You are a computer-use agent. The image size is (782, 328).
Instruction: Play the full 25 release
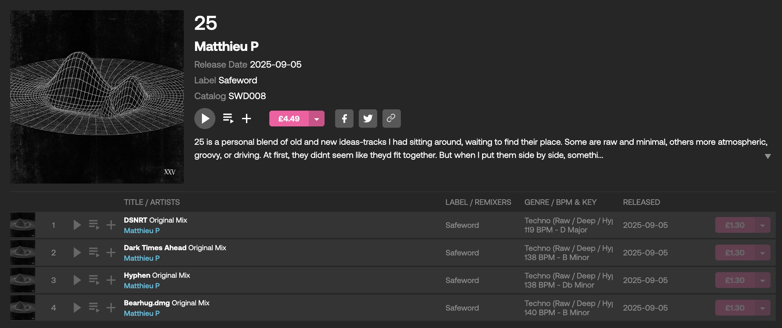pyautogui.click(x=205, y=119)
